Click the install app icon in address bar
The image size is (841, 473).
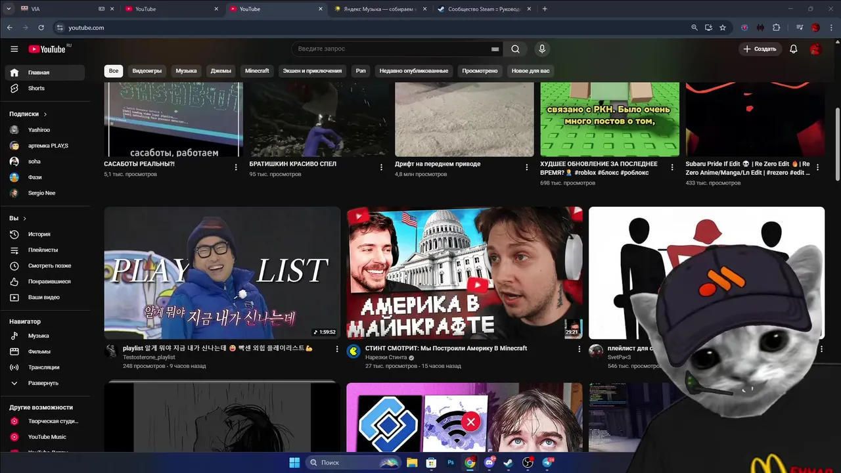coord(708,28)
